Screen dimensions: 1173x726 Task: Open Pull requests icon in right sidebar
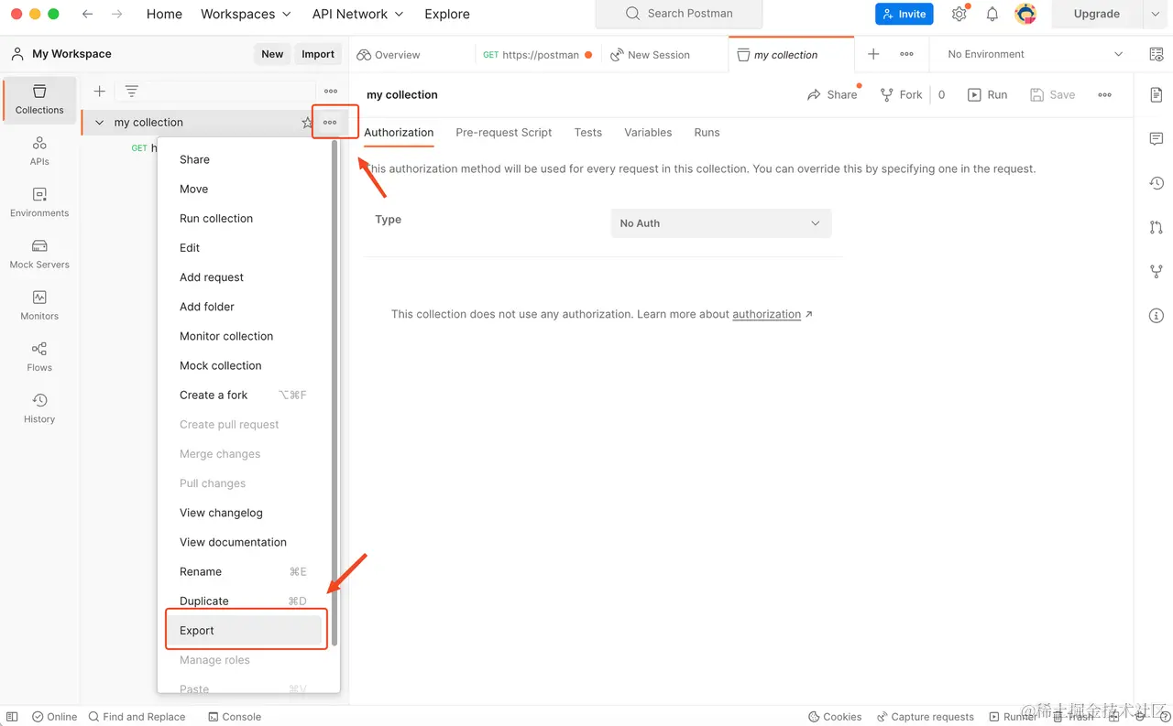click(1157, 227)
